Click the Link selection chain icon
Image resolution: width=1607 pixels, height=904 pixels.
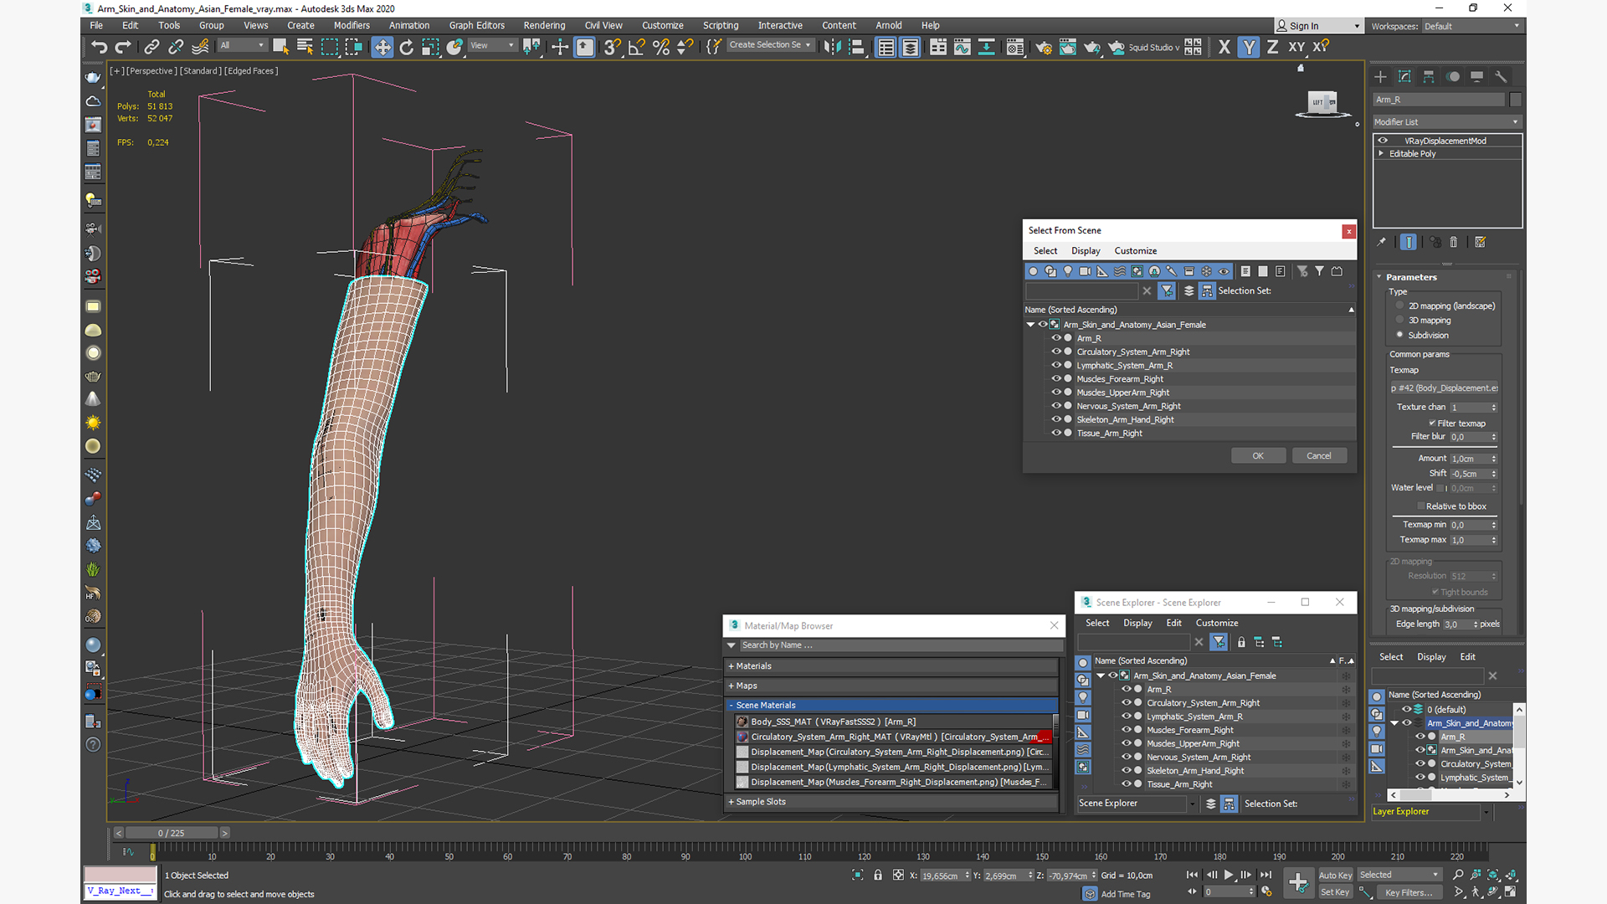pyautogui.click(x=151, y=47)
